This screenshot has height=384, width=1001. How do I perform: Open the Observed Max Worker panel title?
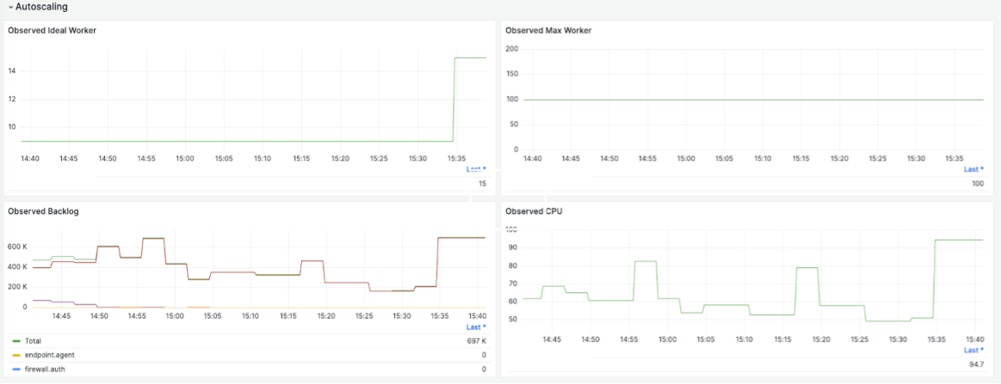point(548,30)
